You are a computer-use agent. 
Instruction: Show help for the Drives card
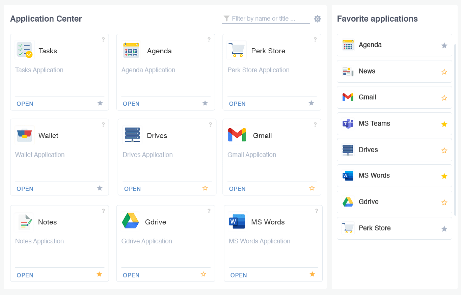[x=210, y=125]
